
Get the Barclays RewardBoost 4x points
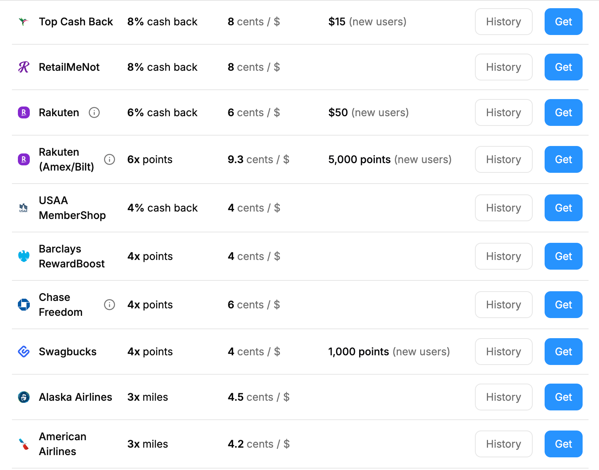[563, 256]
